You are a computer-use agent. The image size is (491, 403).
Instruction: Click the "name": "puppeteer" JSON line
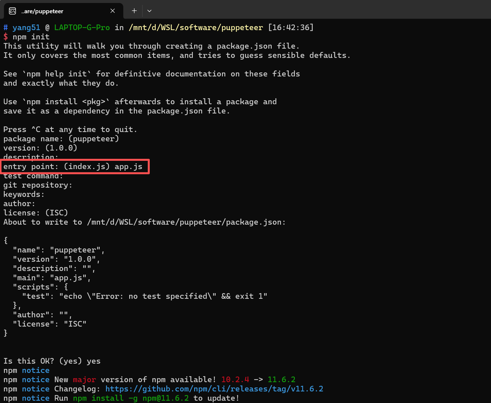click(x=59, y=250)
